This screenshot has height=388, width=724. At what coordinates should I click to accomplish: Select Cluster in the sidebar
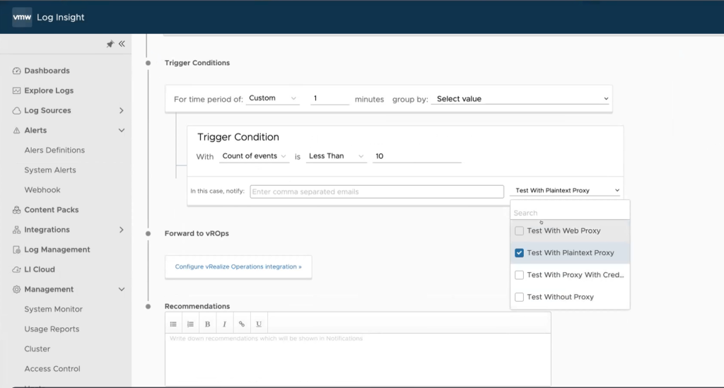point(37,349)
